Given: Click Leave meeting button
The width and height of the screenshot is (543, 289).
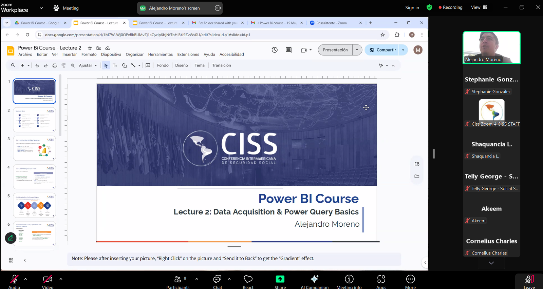Looking at the screenshot, I should coord(529,281).
